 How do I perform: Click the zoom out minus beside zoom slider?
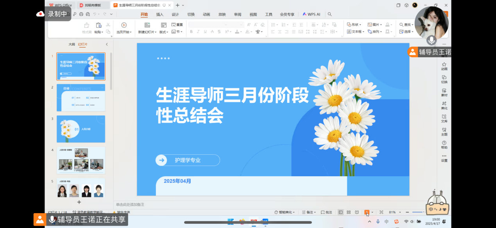point(407,212)
